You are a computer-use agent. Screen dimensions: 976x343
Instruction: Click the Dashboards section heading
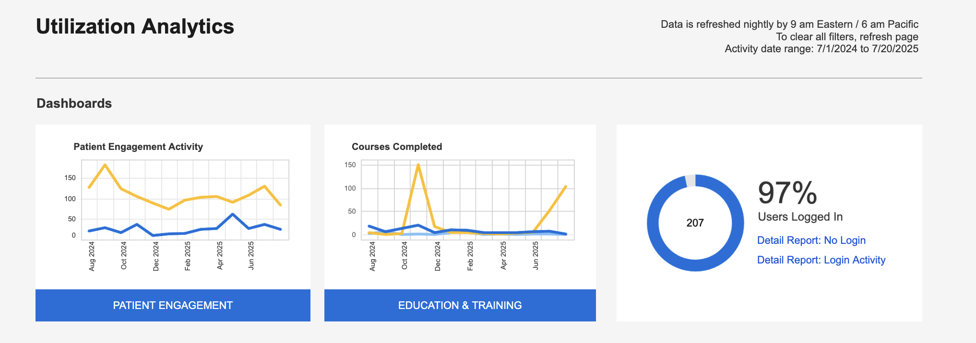coord(74,103)
